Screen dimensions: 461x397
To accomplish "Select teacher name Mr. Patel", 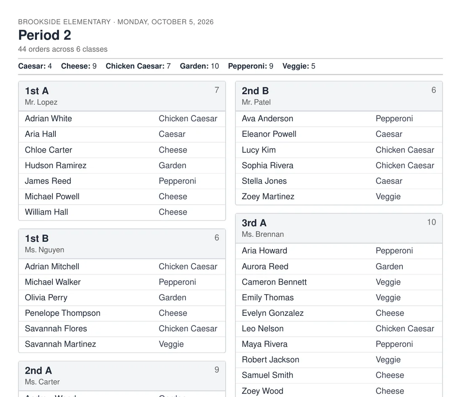I will click(x=256, y=102).
